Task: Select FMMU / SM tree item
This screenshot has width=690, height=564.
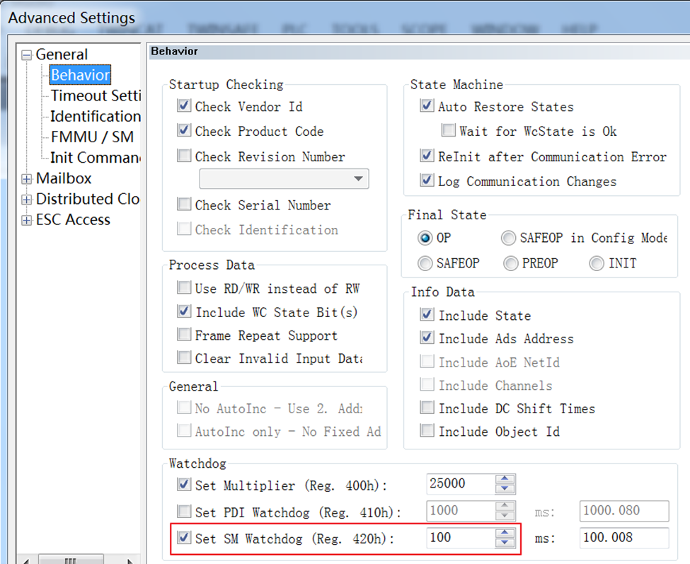Action: [x=92, y=137]
